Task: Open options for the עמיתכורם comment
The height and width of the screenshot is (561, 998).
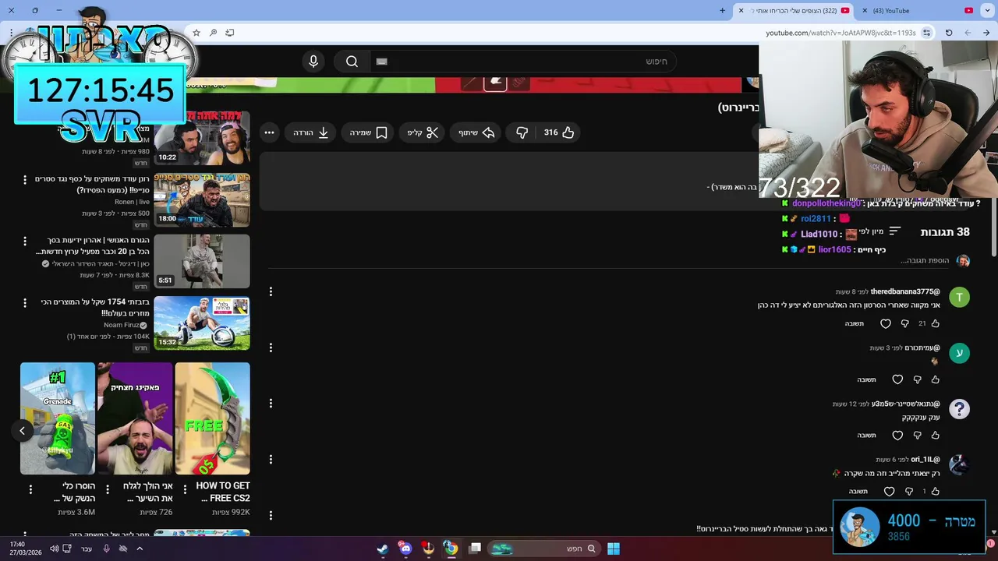Action: coord(271,348)
